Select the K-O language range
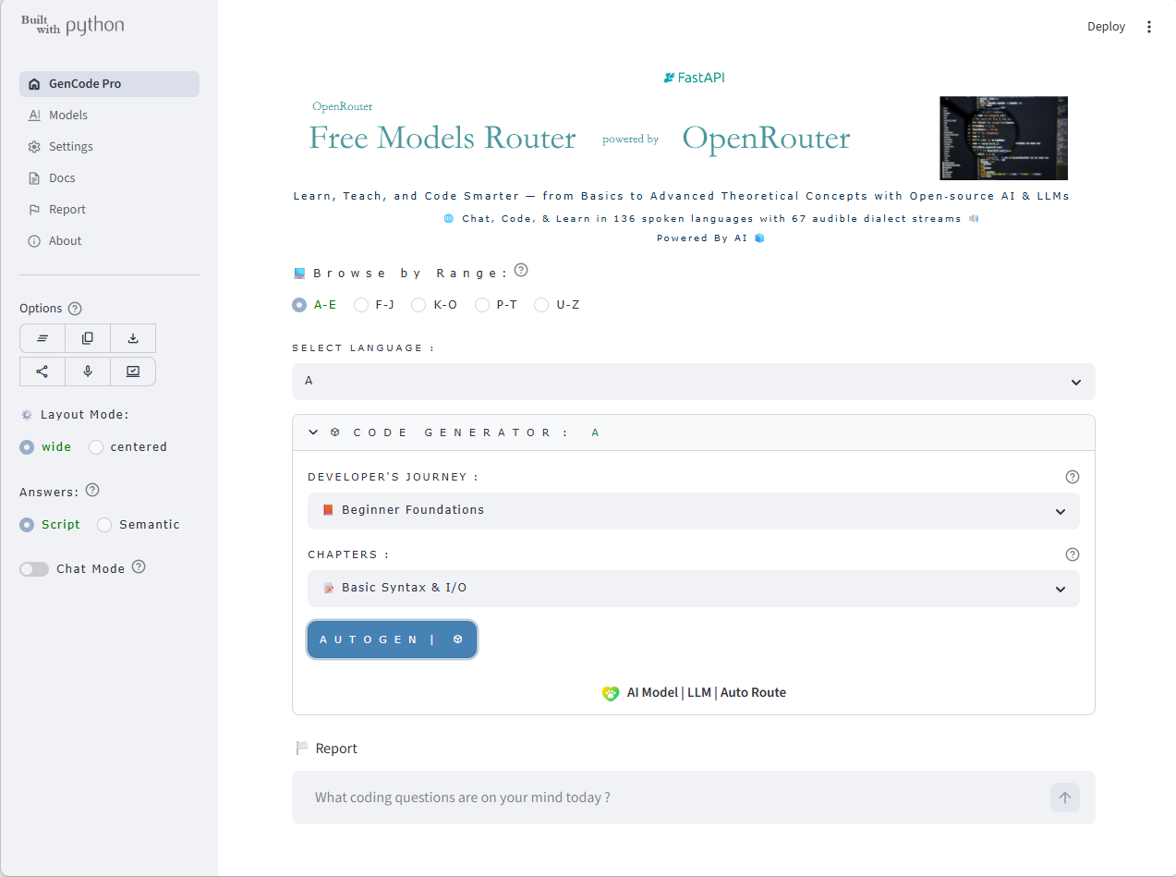This screenshot has height=877, width=1176. [434, 305]
